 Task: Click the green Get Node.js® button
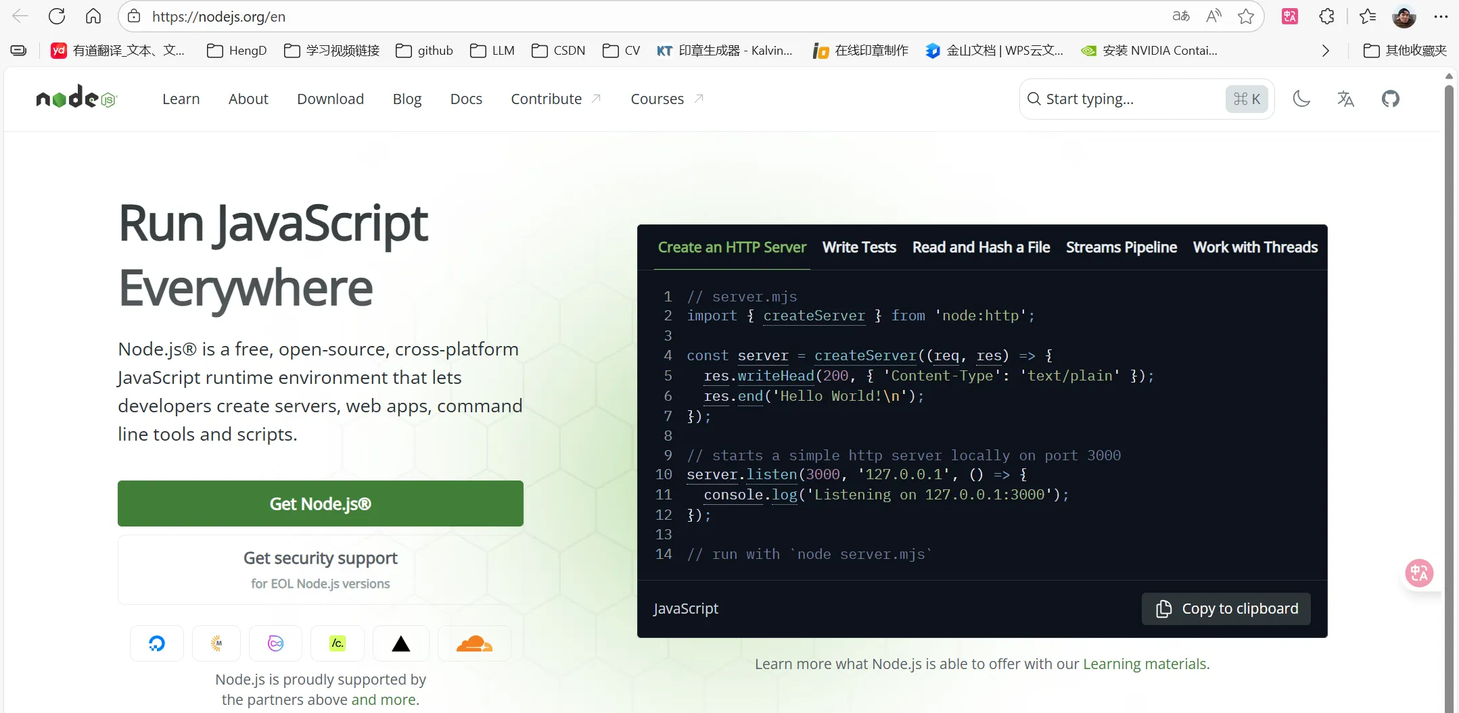(321, 503)
